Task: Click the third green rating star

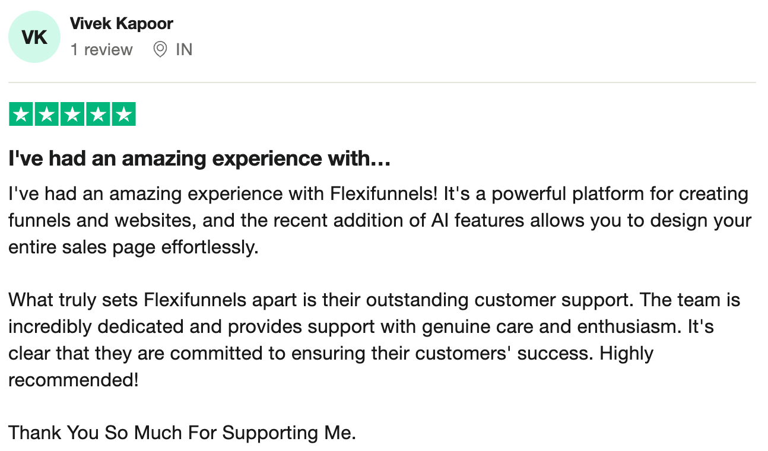Action: click(72, 115)
